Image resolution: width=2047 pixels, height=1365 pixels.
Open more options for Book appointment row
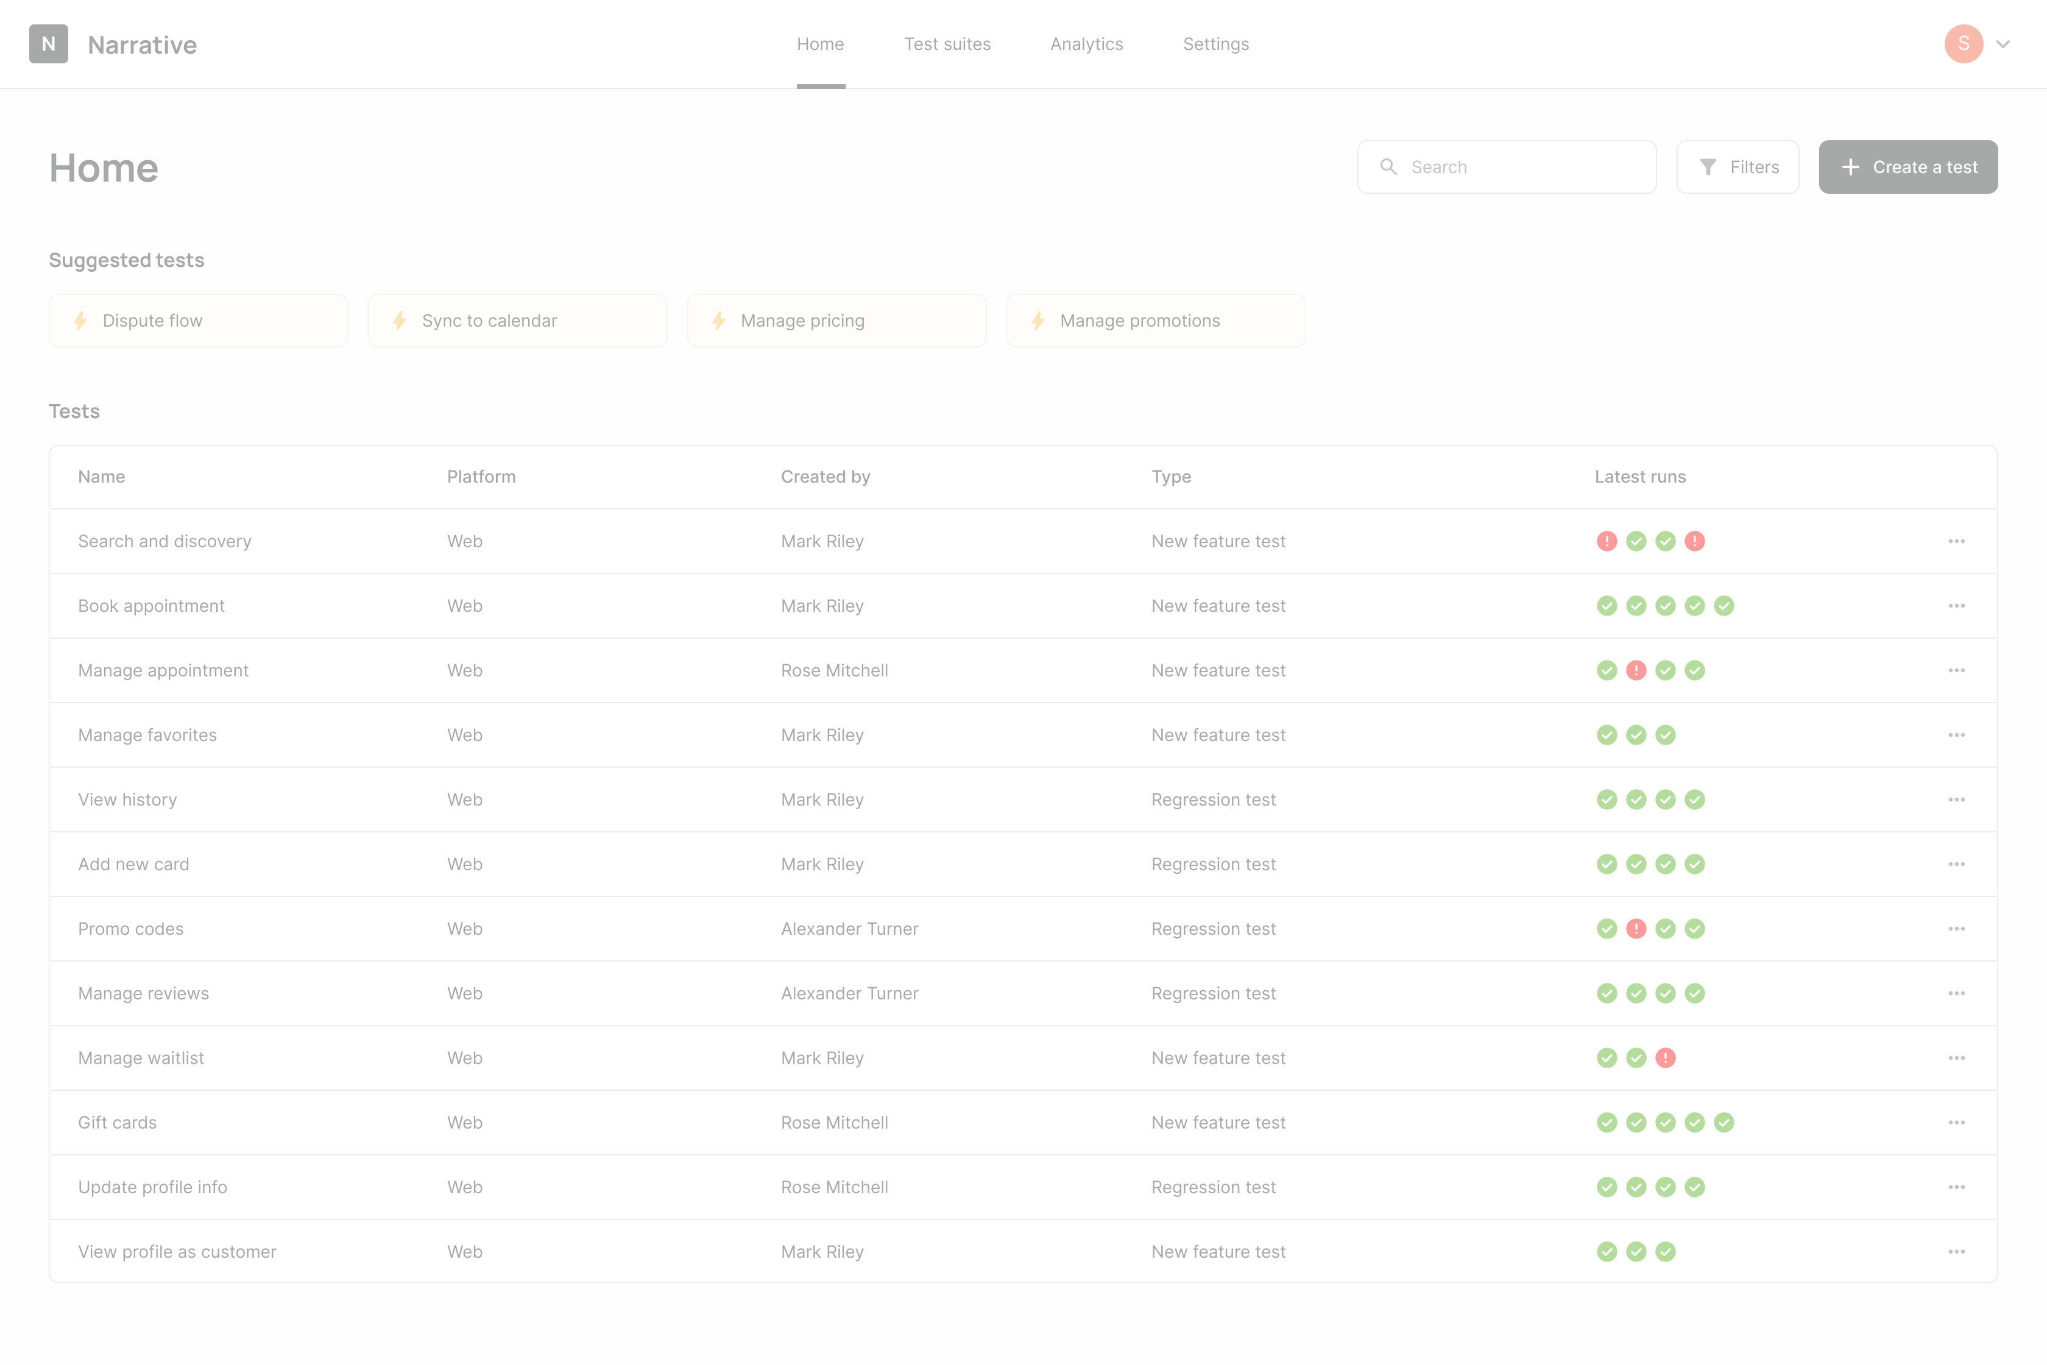tap(1956, 606)
